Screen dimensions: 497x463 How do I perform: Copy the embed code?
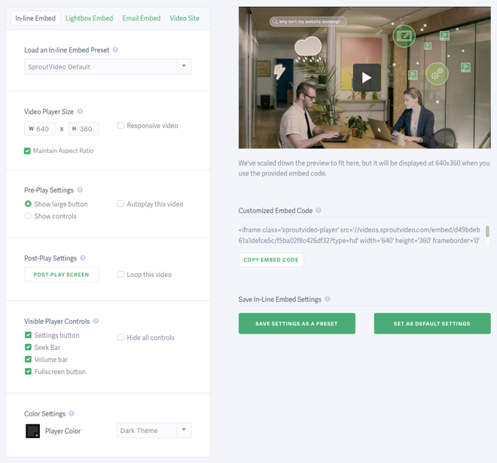tap(271, 260)
